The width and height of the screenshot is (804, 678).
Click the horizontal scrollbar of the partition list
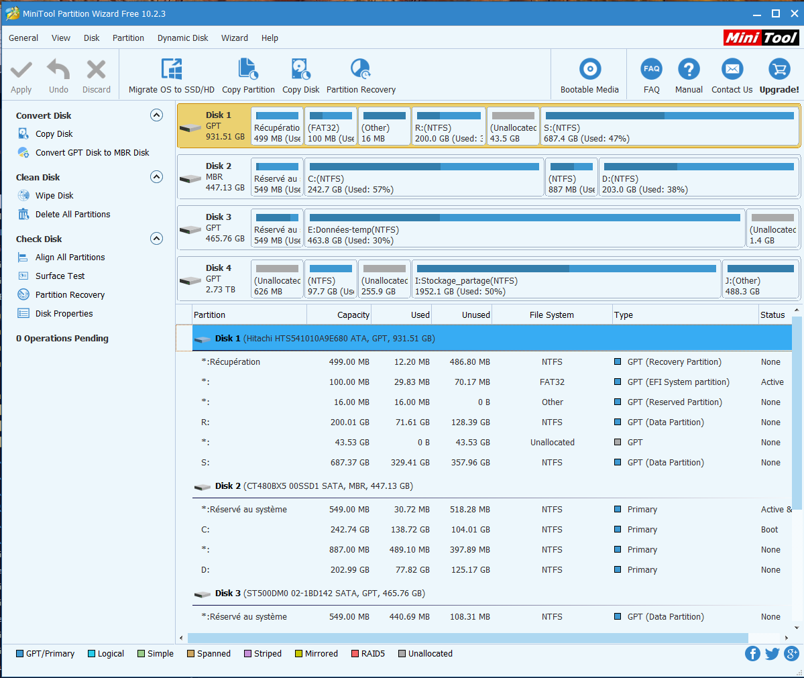tap(467, 638)
